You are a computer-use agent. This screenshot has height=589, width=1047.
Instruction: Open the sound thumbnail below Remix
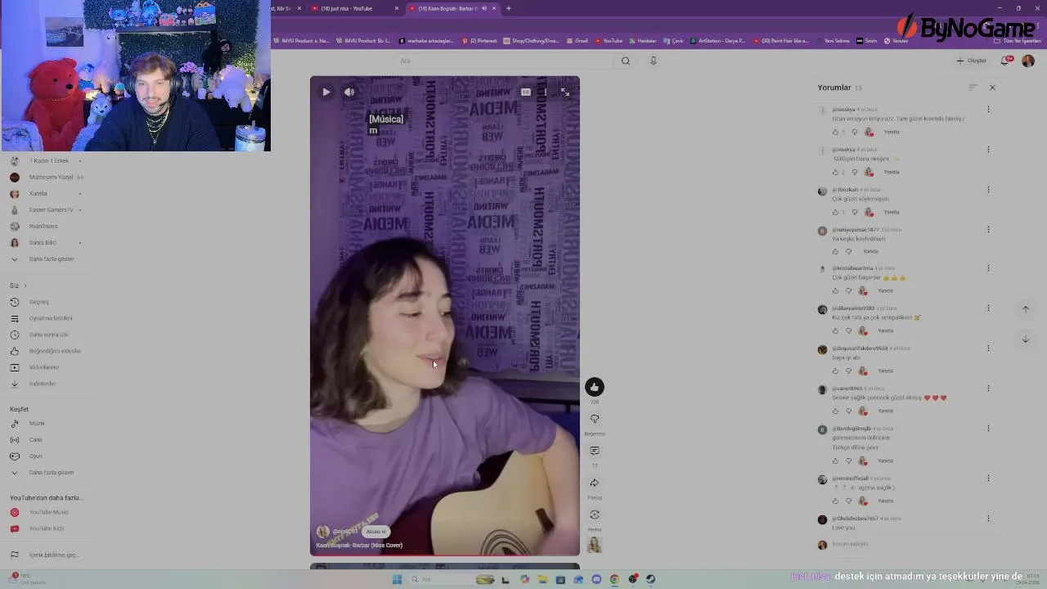click(x=595, y=545)
